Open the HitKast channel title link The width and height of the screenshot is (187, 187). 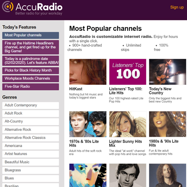coord(76,89)
